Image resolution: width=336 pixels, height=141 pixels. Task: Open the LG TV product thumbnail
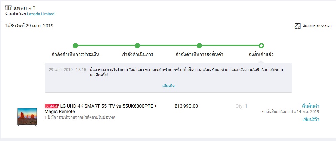27,116
